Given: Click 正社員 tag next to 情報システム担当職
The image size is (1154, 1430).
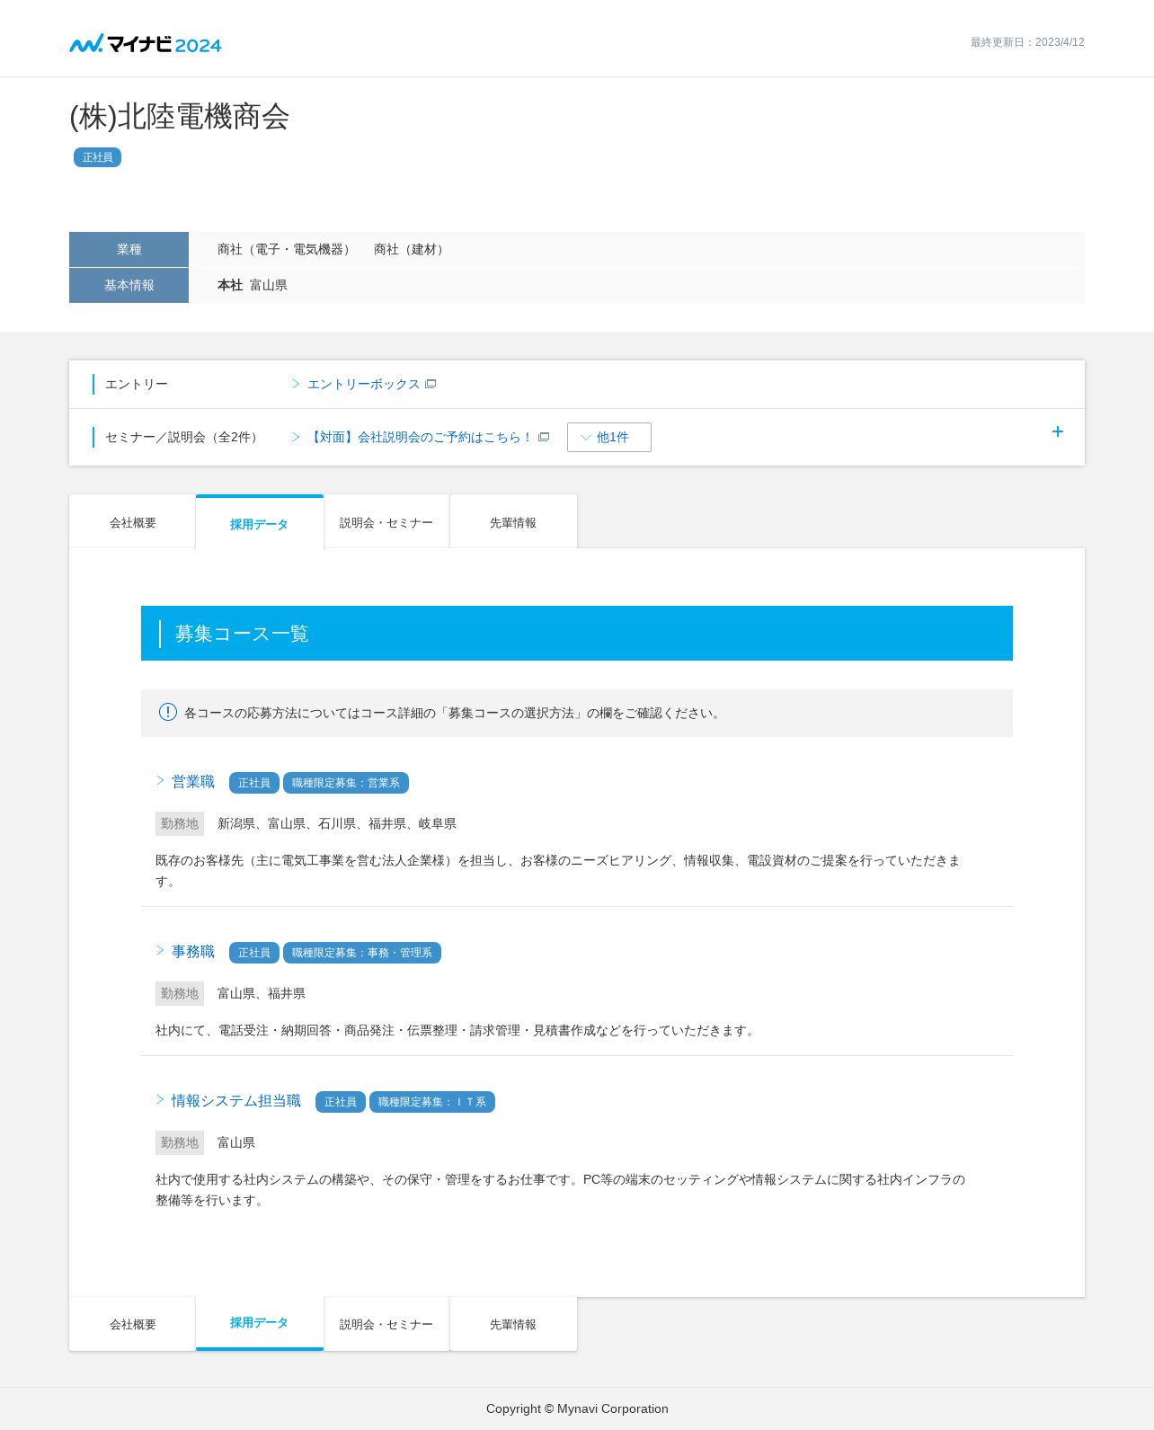Looking at the screenshot, I should (x=341, y=1102).
